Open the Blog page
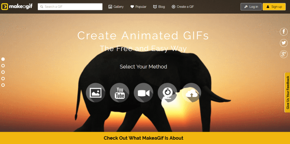The image size is (290, 144). 159,7
